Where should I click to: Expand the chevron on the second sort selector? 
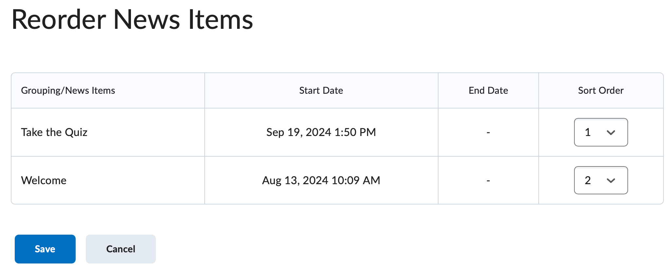pos(612,180)
